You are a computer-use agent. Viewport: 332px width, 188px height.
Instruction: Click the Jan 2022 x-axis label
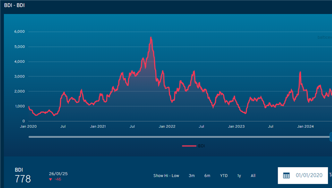[167, 127]
